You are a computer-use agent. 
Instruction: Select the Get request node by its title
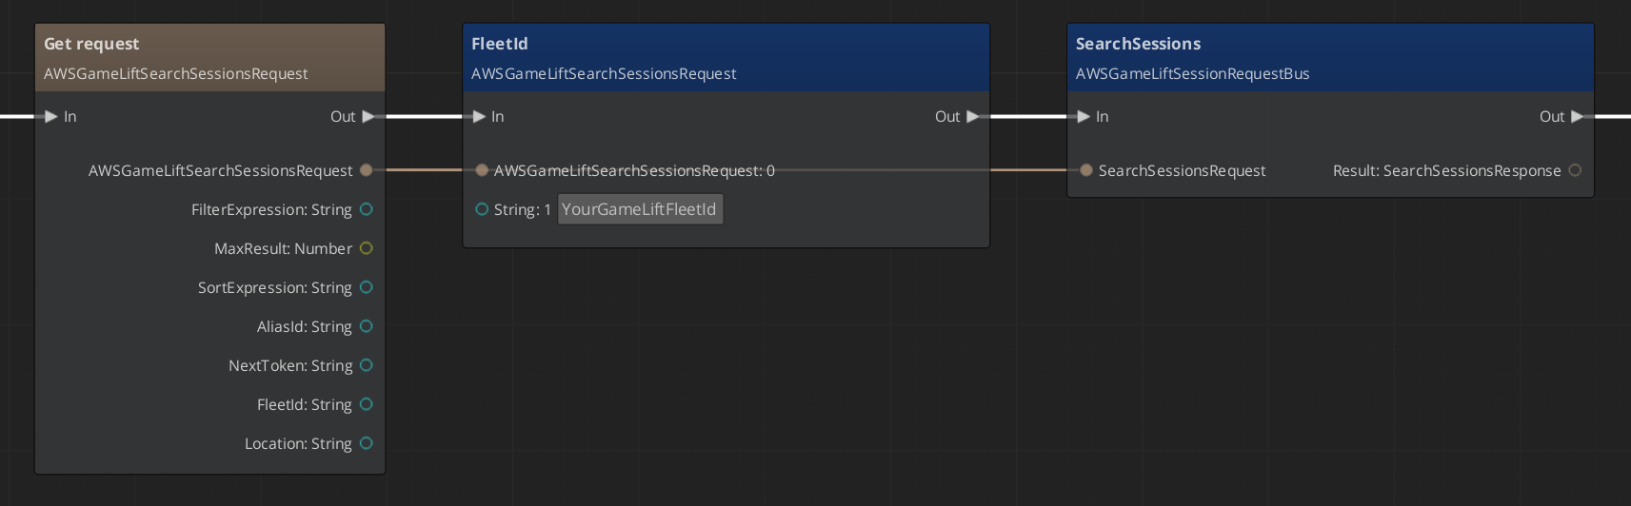pyautogui.click(x=91, y=44)
